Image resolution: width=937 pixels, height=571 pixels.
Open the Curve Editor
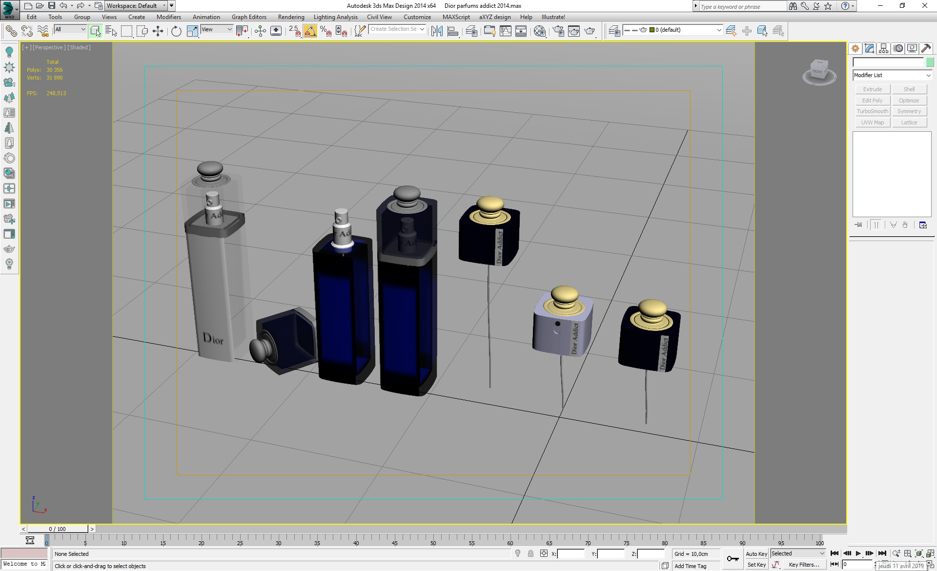[x=506, y=31]
